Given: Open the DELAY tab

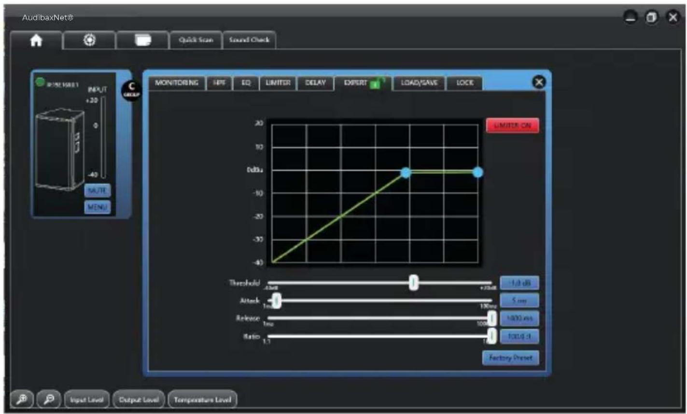Looking at the screenshot, I should coord(315,83).
